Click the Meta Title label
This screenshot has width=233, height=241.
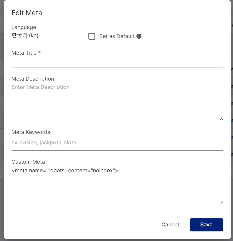pos(24,53)
